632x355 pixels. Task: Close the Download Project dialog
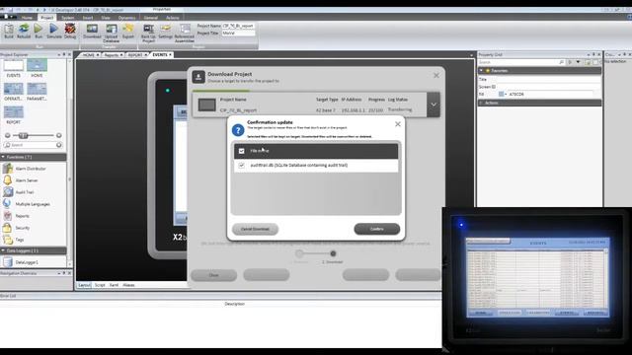point(436,75)
